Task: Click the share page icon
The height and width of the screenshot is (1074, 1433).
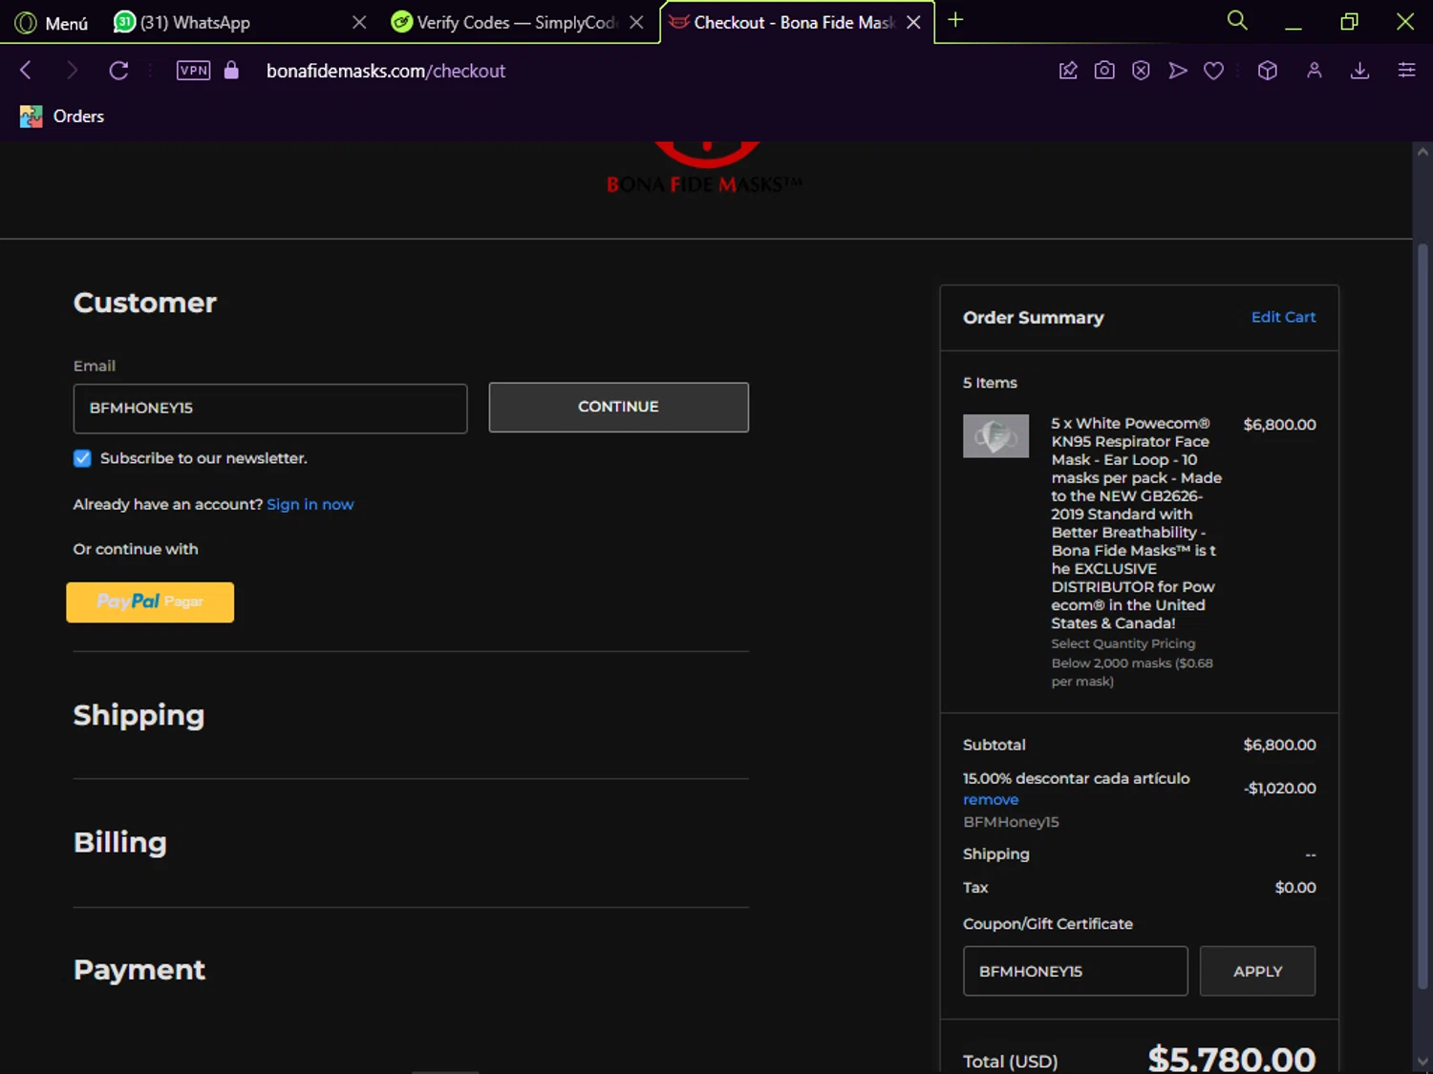Action: tap(1068, 70)
